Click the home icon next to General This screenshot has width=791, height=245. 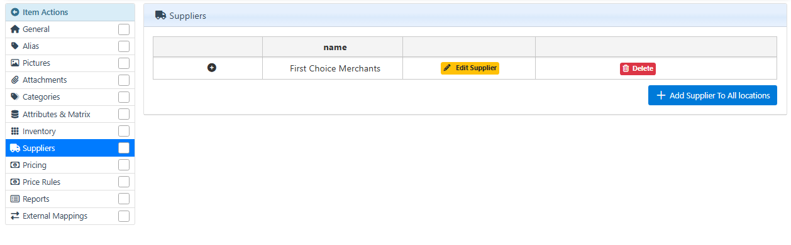(x=15, y=29)
